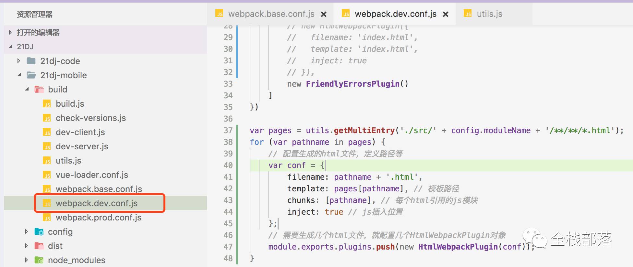
Task: Click line number 40 in the gutter
Action: (228, 165)
